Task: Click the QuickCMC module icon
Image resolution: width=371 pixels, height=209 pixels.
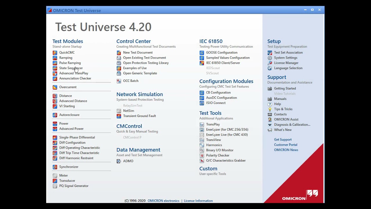Action: tap(55, 53)
